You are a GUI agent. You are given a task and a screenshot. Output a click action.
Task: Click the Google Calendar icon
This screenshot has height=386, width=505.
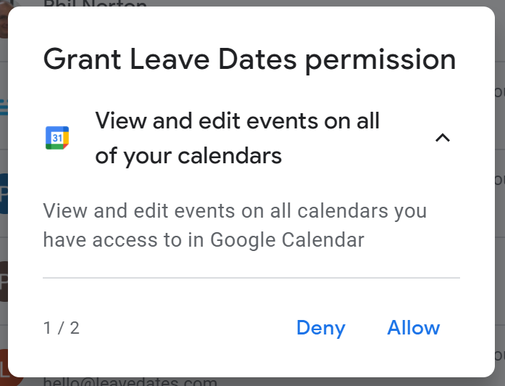tap(57, 138)
